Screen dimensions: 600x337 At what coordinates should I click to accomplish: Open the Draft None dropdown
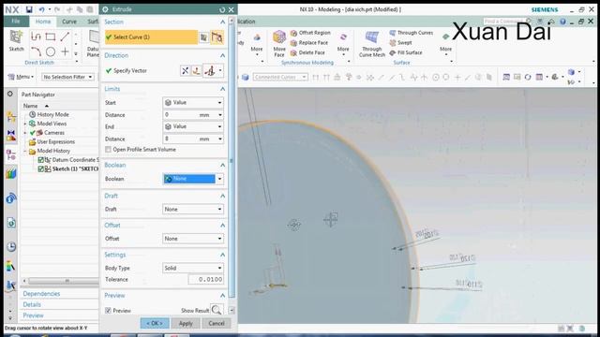(193, 210)
